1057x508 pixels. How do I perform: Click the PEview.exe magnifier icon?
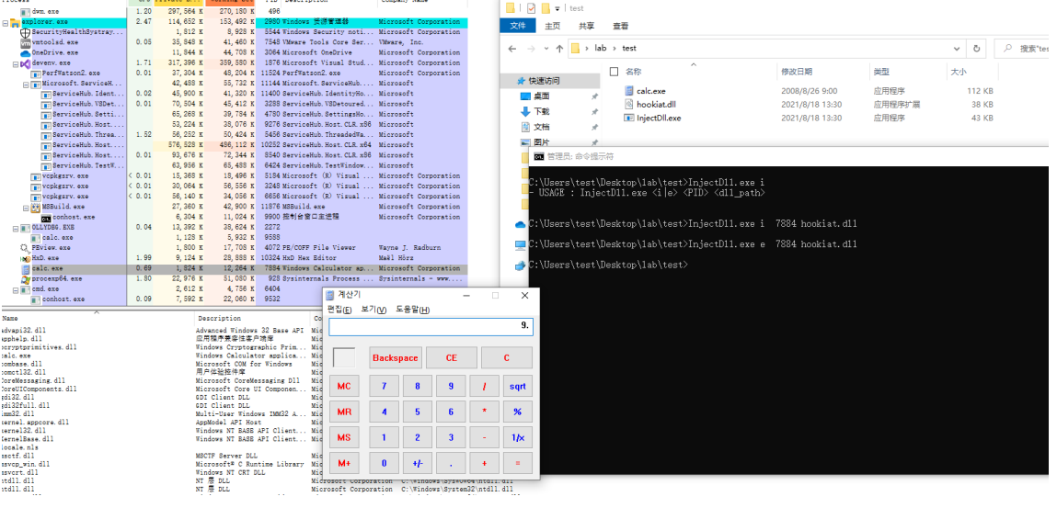[x=26, y=248]
